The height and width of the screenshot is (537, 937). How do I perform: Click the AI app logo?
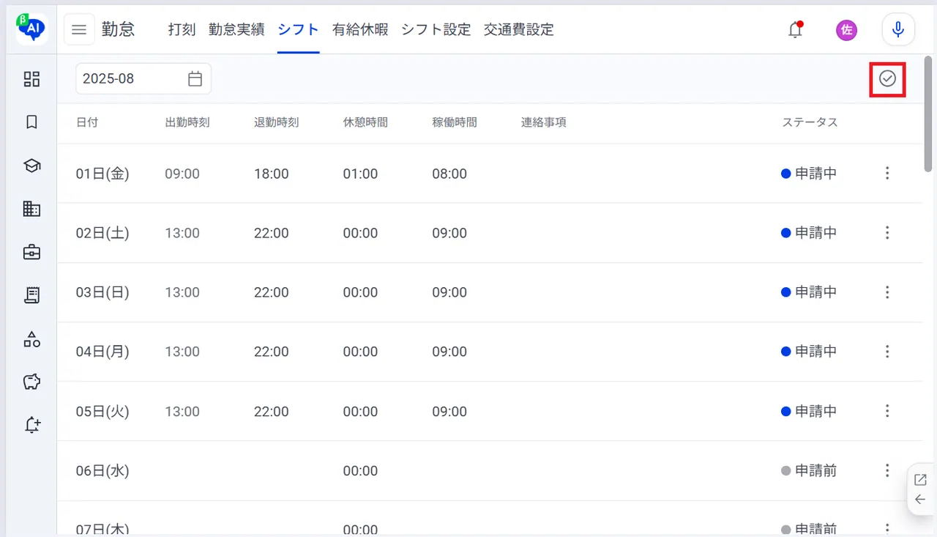(x=31, y=29)
